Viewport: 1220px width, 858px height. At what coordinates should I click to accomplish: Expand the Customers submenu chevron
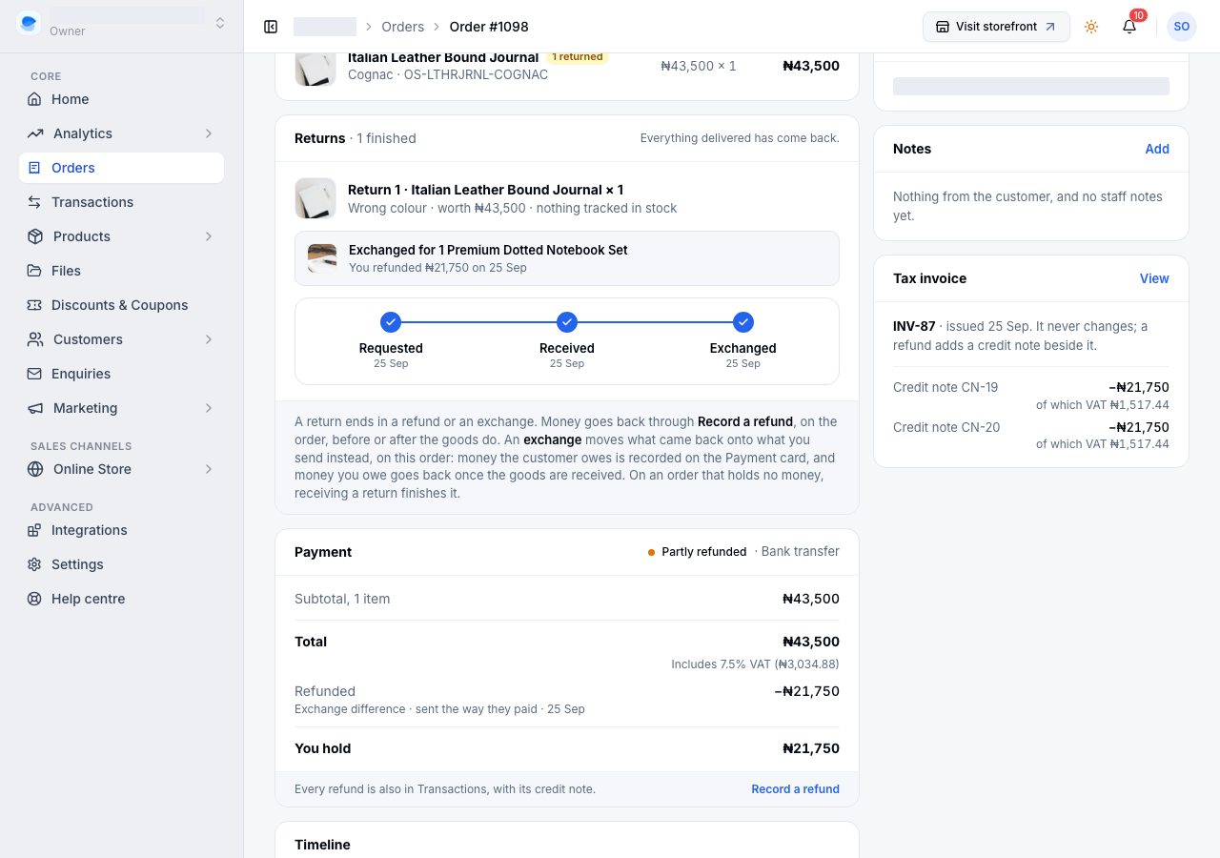(209, 339)
